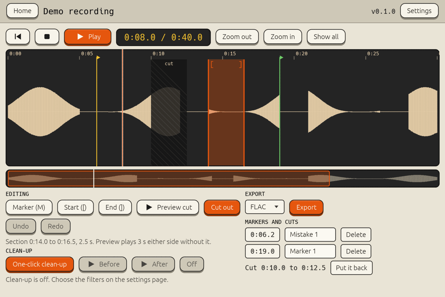Open the FLAC export format dropdown
The height and width of the screenshot is (297, 445).
(x=265, y=207)
